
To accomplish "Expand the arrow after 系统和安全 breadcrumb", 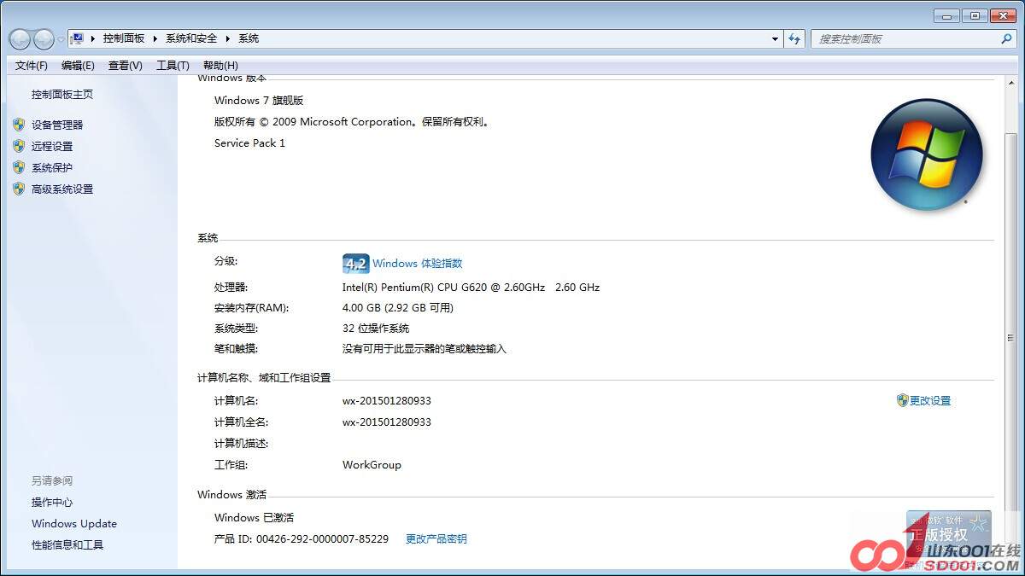I will tap(228, 38).
